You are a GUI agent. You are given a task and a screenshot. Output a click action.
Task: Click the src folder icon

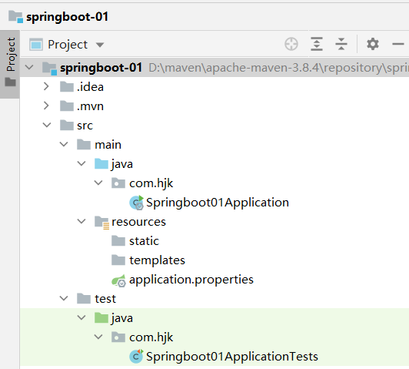(x=67, y=125)
